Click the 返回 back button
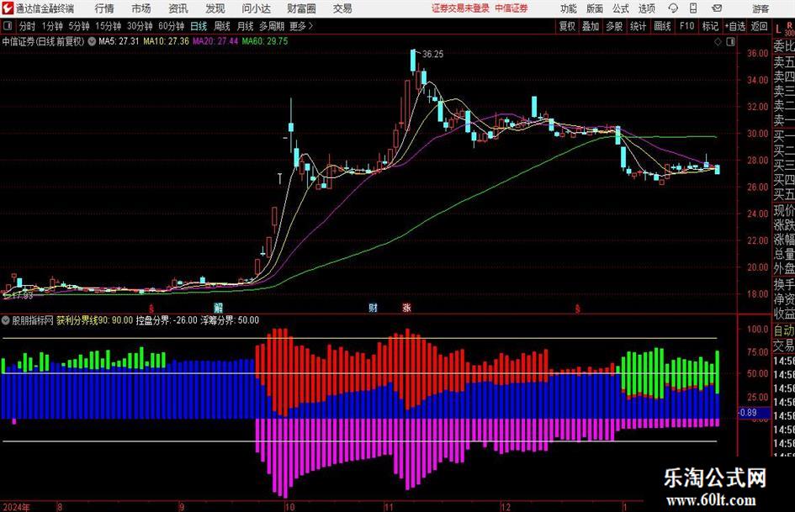 (759, 26)
